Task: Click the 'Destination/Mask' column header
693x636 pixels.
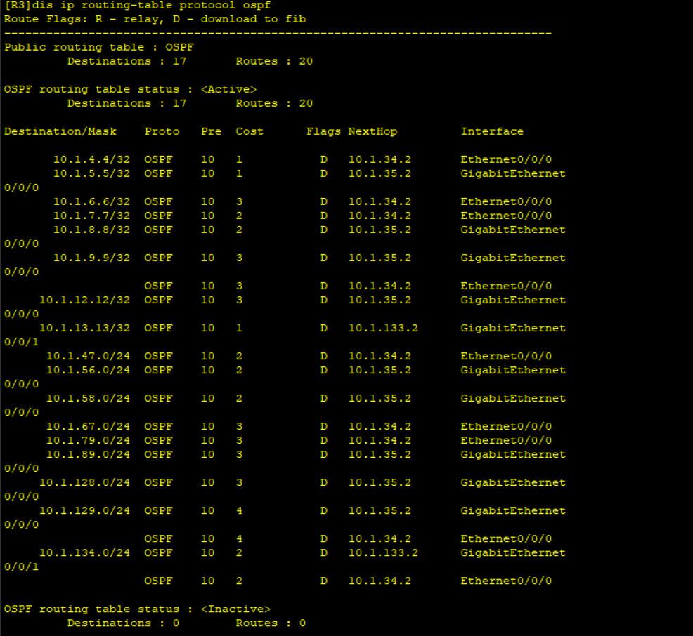Action: 60,131
